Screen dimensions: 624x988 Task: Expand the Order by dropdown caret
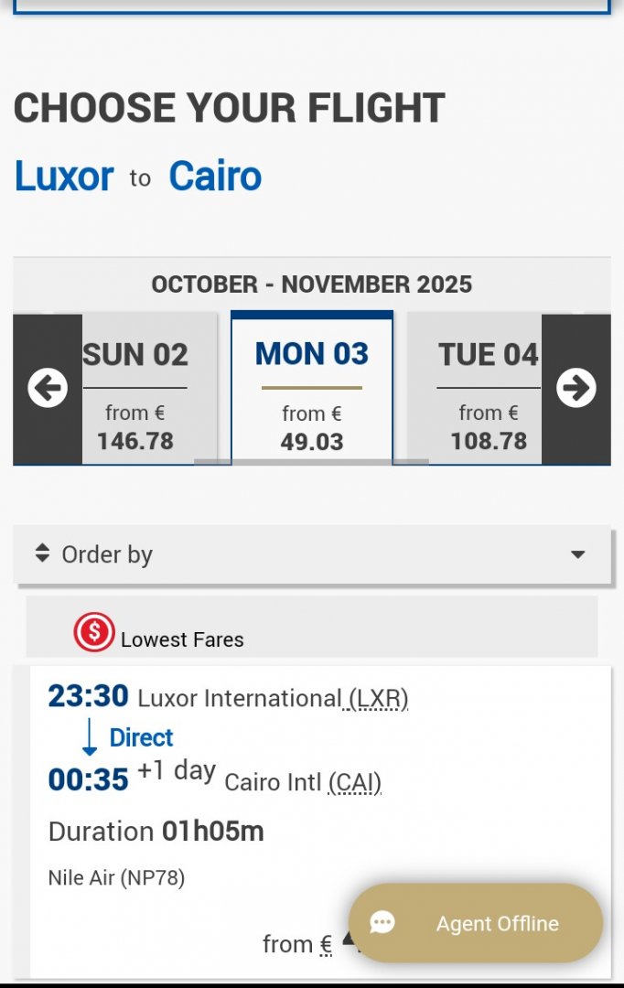click(577, 554)
